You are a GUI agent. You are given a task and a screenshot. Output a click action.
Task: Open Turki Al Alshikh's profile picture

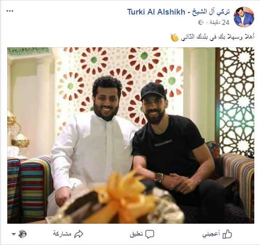(244, 17)
